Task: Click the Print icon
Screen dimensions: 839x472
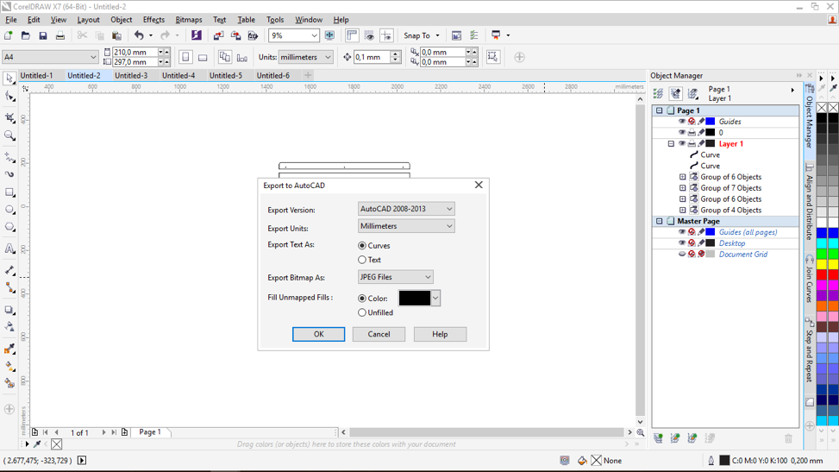Action: coord(60,35)
